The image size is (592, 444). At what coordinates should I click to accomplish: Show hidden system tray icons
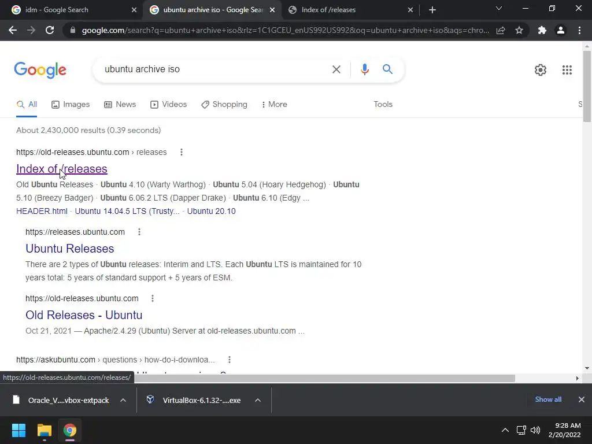tap(505, 430)
